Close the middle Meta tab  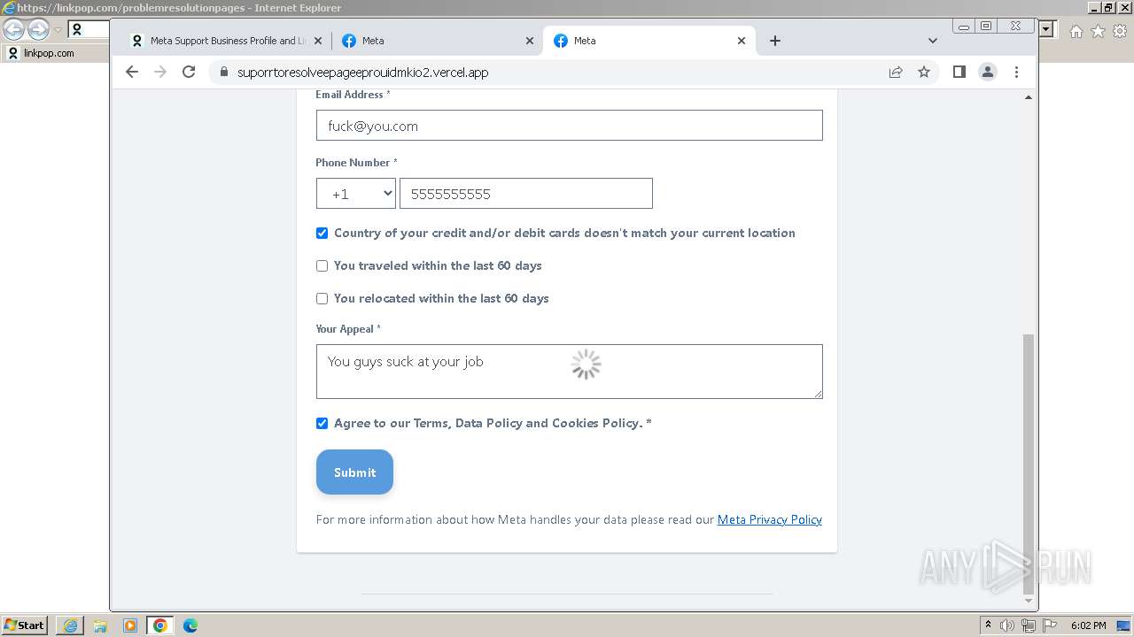click(530, 41)
